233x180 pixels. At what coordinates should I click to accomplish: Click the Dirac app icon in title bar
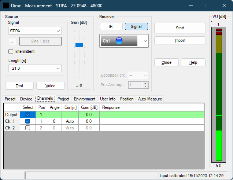point(5,6)
